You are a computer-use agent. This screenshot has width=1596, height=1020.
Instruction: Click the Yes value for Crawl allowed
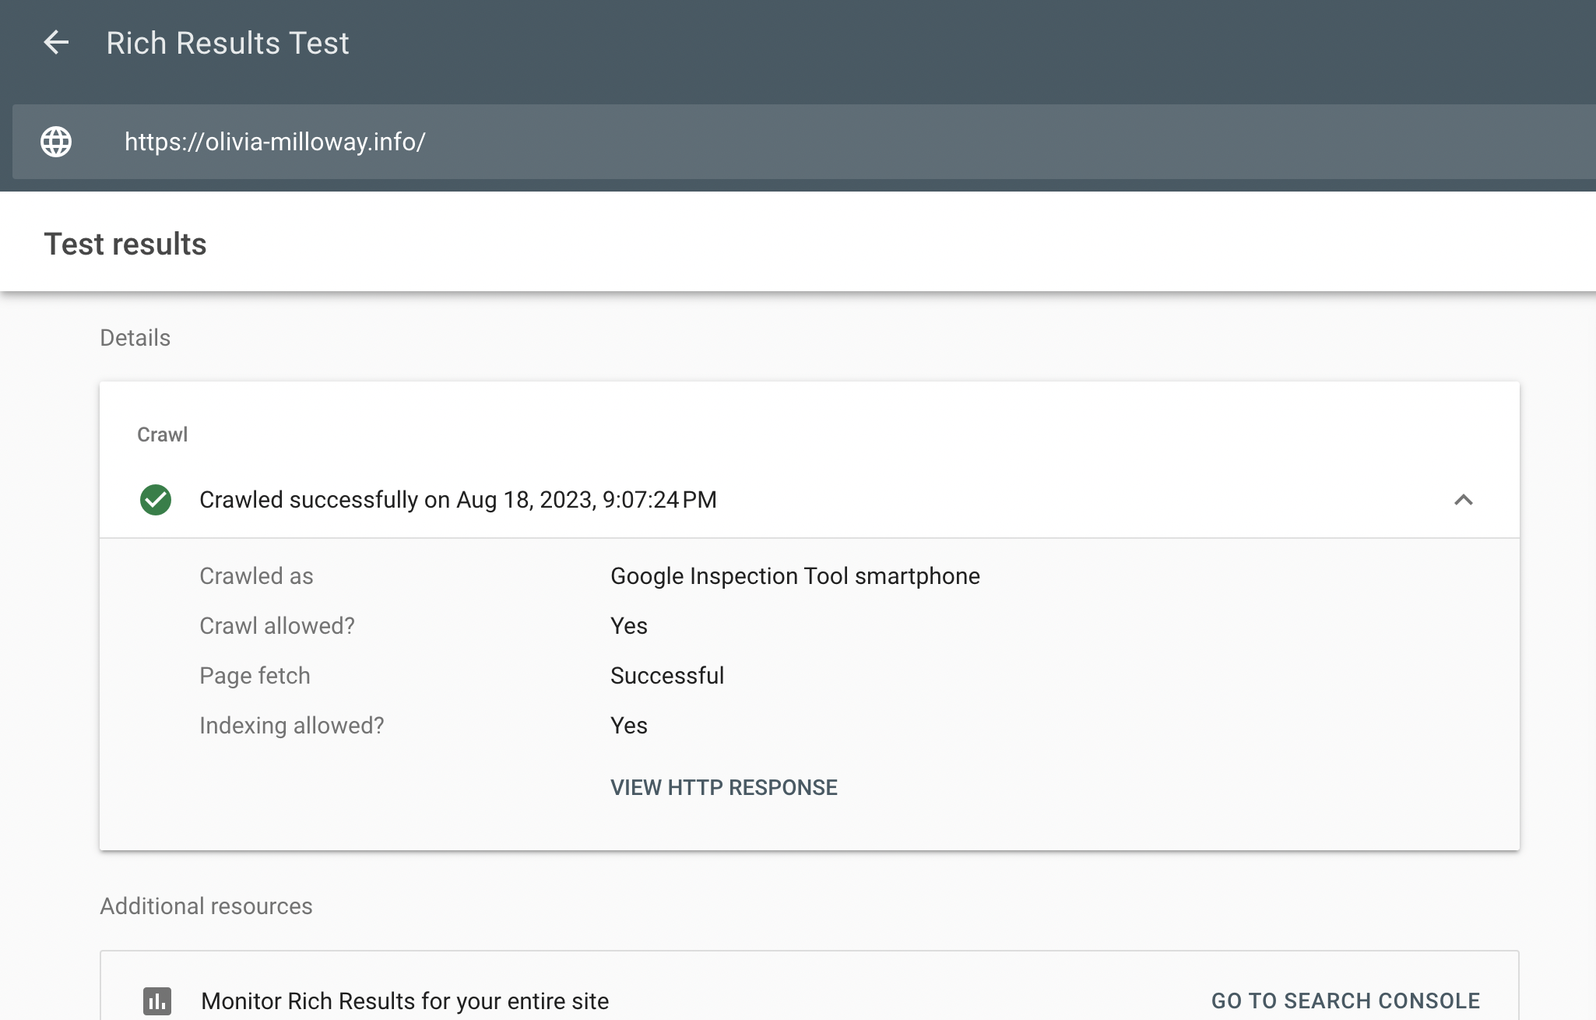point(629,626)
